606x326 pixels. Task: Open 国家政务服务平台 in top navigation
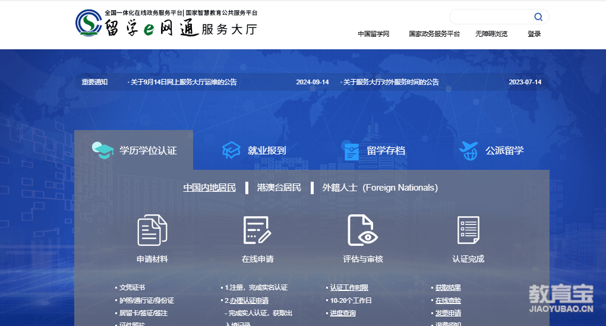(434, 34)
